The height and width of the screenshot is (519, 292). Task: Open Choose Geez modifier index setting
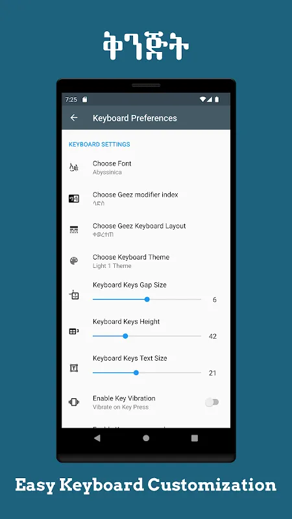coord(146,199)
